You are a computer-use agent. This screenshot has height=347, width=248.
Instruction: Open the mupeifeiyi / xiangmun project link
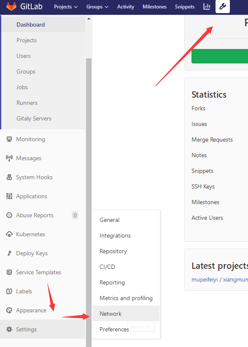click(x=220, y=279)
